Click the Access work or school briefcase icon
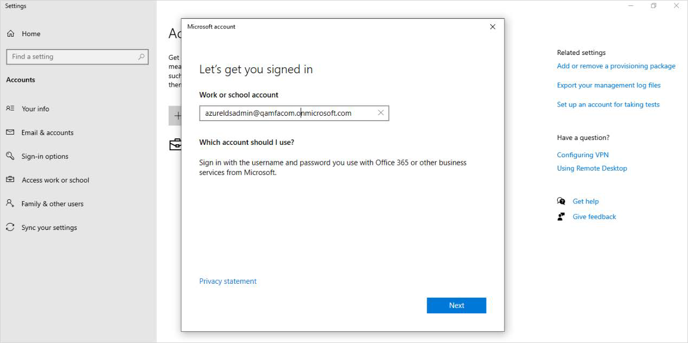This screenshot has height=343, width=688. 10,180
